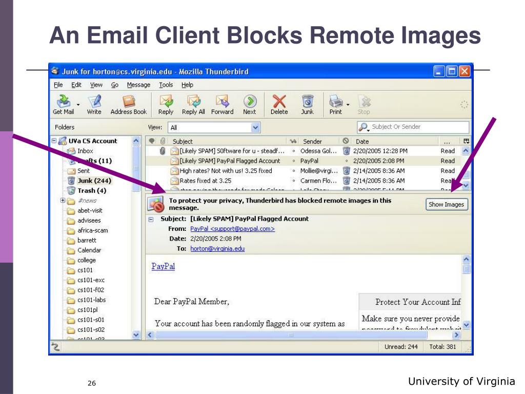Open the Go menu

115,85
